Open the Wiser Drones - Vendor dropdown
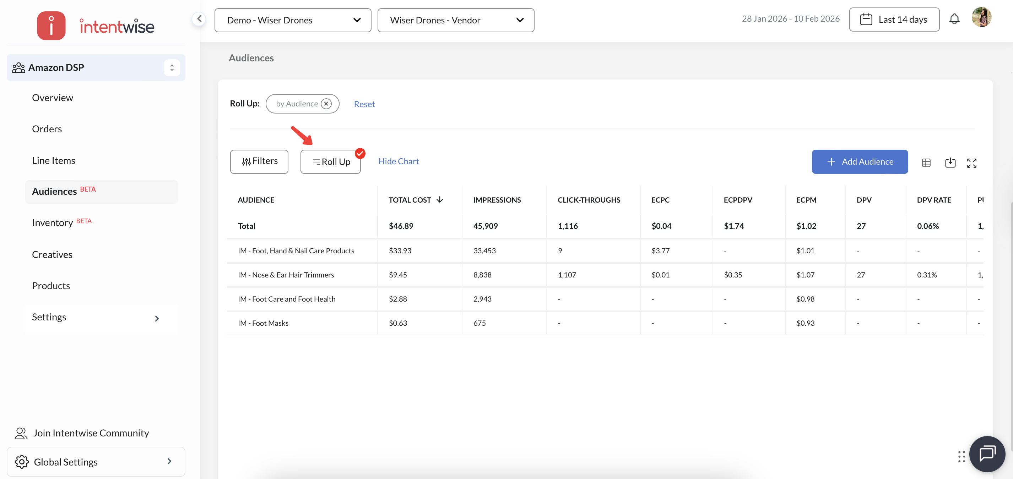The width and height of the screenshot is (1013, 479). [455, 20]
